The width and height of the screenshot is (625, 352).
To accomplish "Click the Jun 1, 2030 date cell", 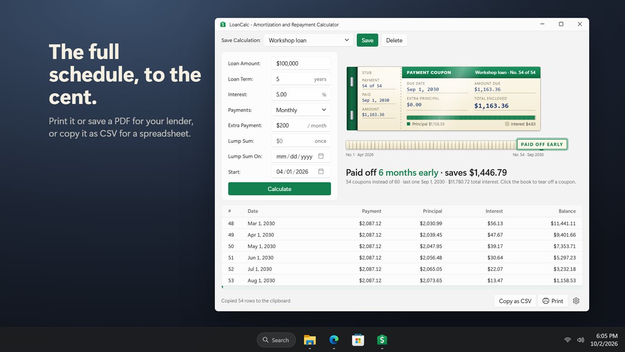I will (260, 258).
